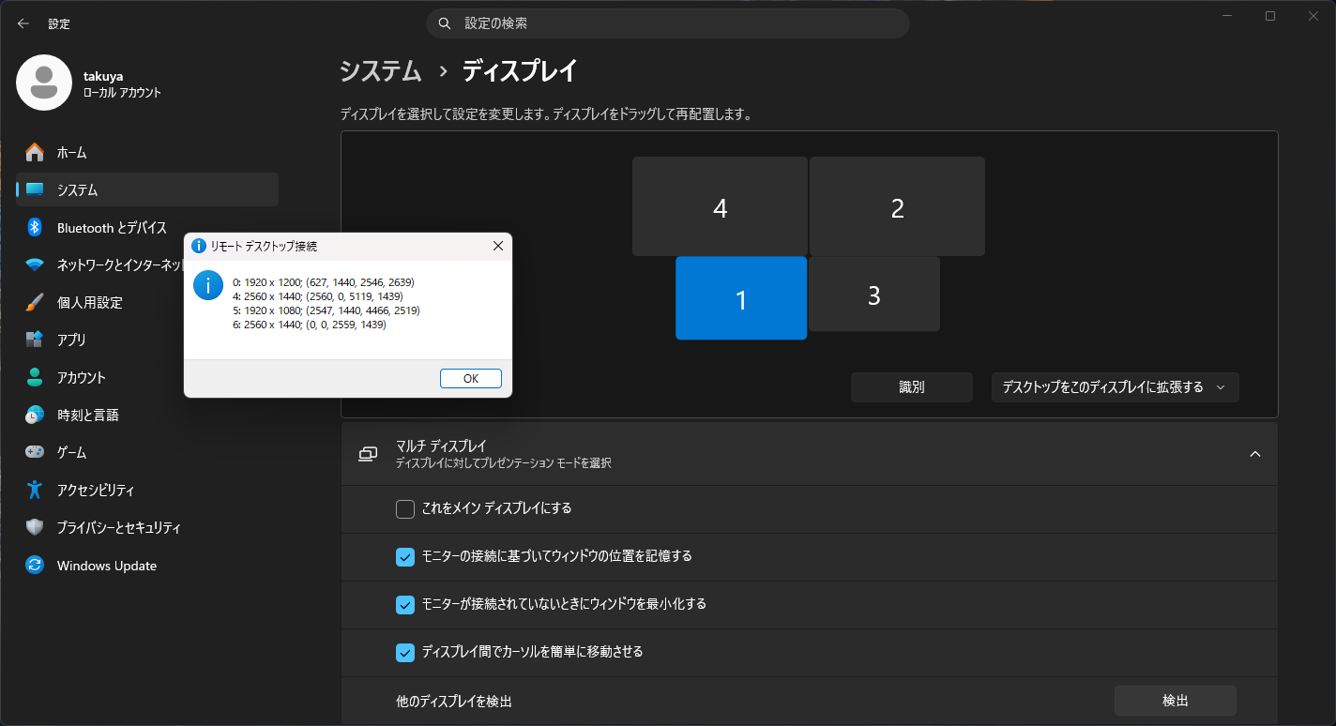Open Windows Update page
The image size is (1336, 726).
pos(147,566)
